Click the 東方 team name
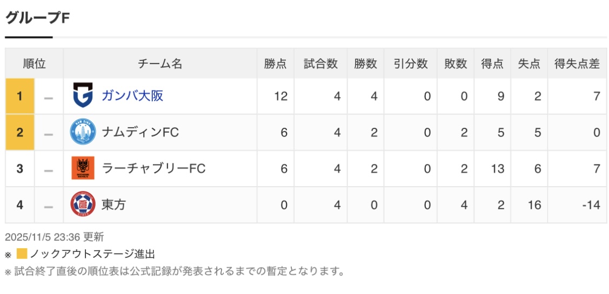The image size is (609, 294). pyautogui.click(x=113, y=204)
